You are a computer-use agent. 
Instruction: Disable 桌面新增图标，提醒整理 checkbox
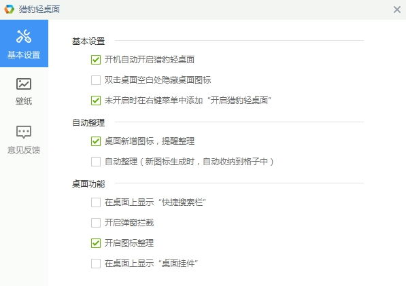(x=96, y=141)
